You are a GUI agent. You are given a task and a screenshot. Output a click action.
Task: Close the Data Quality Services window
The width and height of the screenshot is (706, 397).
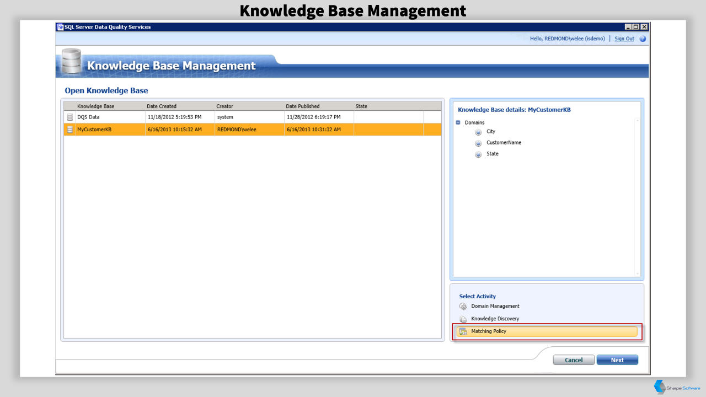644,27
